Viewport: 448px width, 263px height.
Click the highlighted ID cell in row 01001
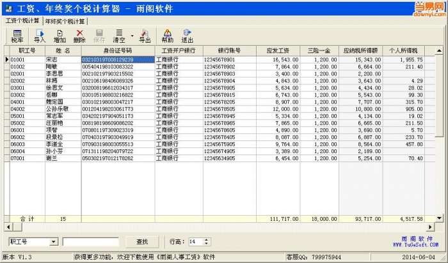pyautogui.click(x=118, y=59)
